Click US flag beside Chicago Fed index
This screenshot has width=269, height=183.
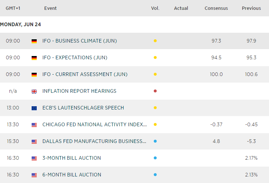click(34, 125)
